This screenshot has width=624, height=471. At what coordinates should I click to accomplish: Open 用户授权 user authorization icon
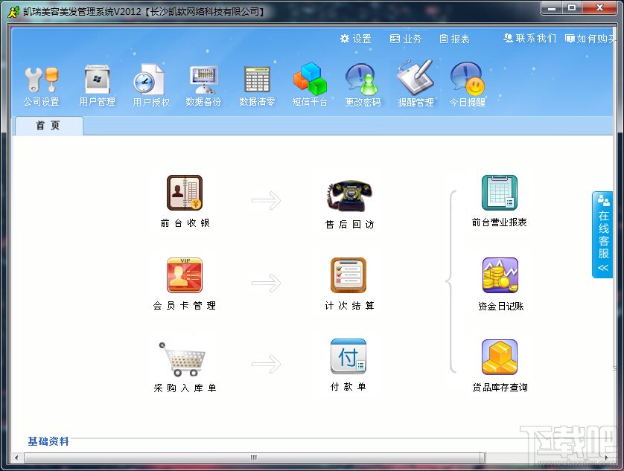tap(151, 85)
